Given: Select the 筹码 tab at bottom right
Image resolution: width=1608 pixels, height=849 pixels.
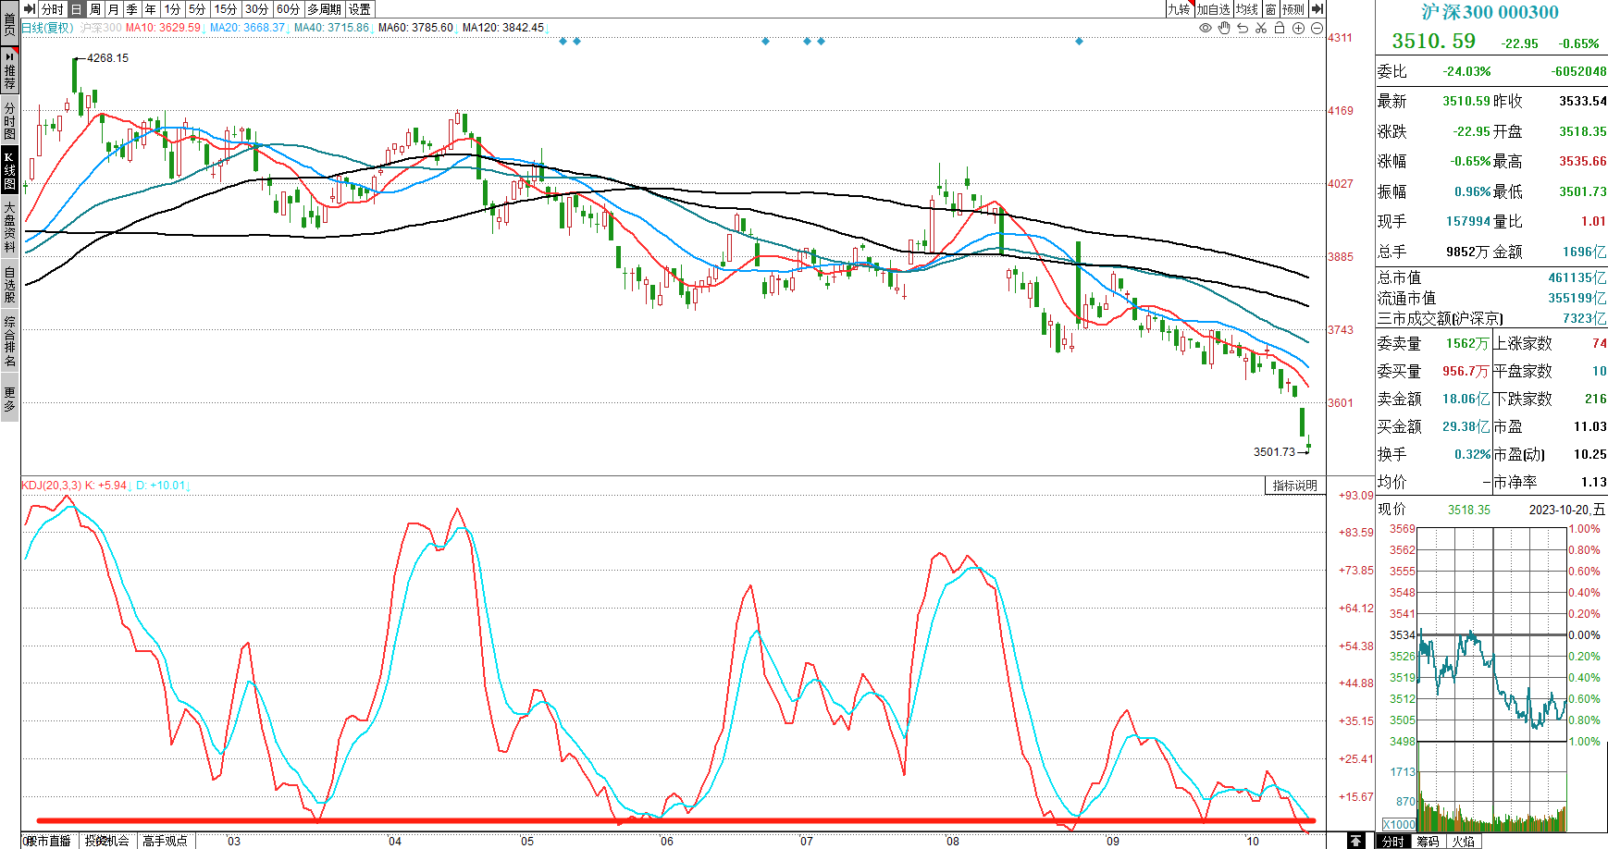Looking at the screenshot, I should 1428,841.
